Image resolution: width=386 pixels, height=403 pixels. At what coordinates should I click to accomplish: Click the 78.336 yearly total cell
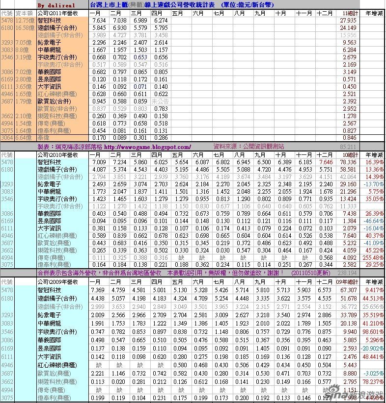pyautogui.click(x=349, y=162)
